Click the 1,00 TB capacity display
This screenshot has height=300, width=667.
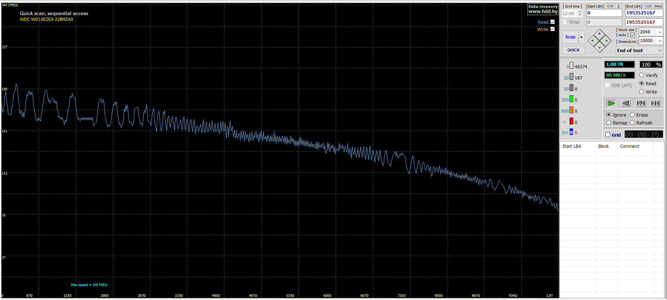pos(619,64)
